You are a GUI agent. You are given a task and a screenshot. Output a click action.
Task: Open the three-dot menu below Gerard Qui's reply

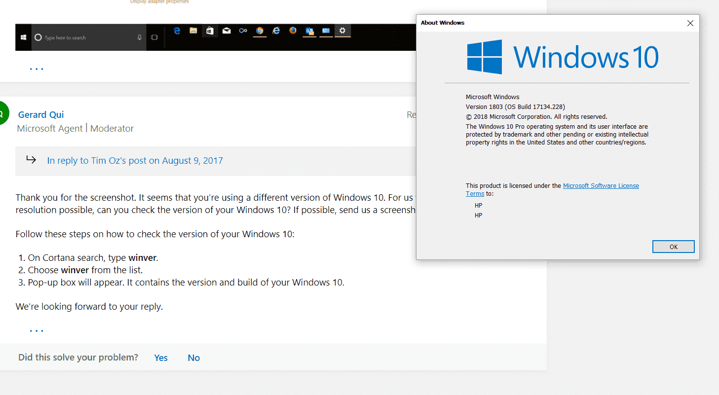(37, 330)
